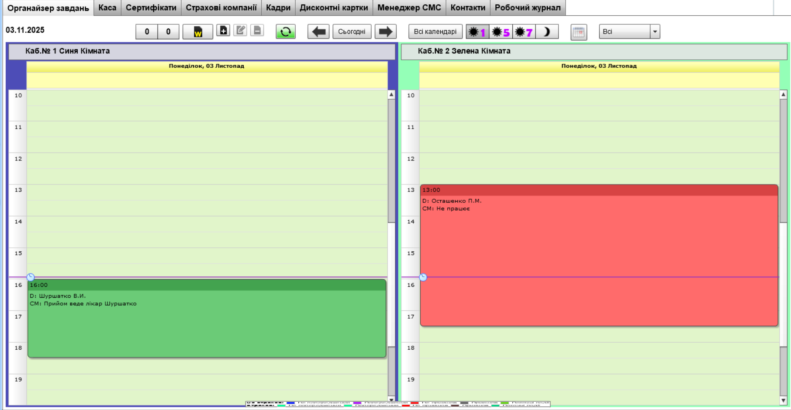Open the date picker calendar icon
Viewport: 791px width, 410px height.
(x=579, y=32)
